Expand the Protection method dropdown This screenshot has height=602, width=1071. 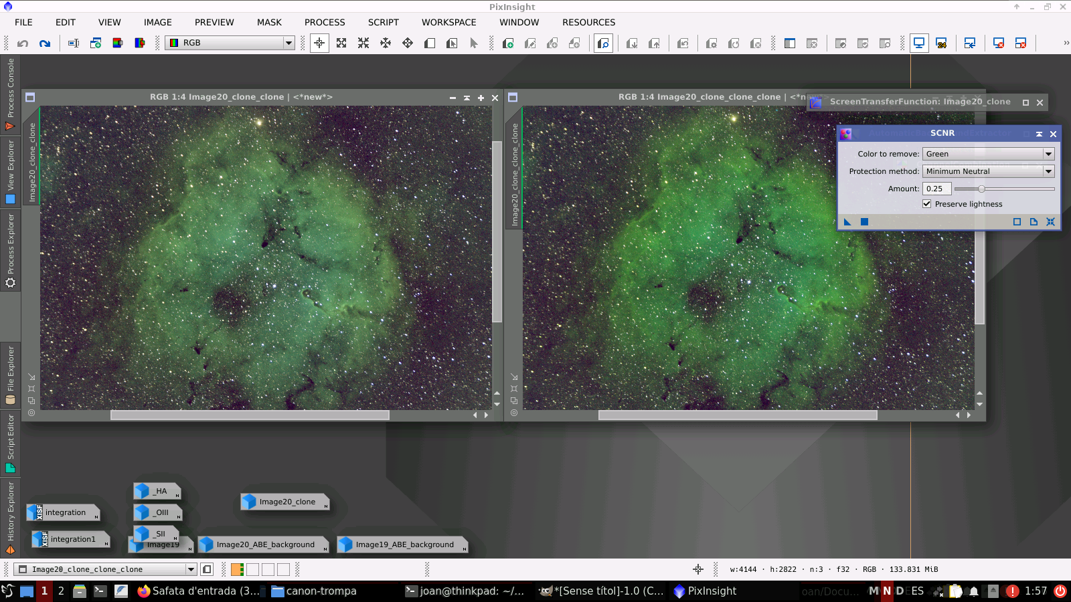coord(988,171)
